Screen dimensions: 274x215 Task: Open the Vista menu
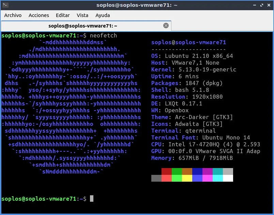click(82, 15)
